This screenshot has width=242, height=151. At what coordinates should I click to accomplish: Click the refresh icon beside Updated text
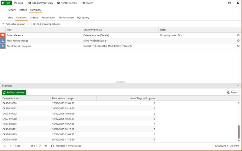coord(52,146)
